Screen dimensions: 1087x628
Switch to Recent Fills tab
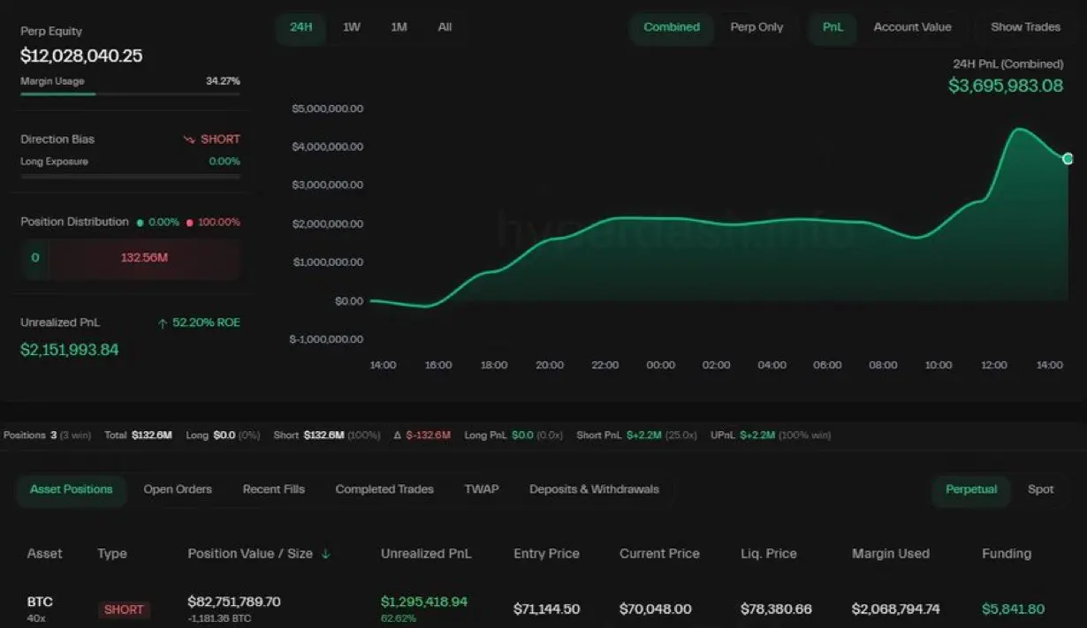click(274, 489)
